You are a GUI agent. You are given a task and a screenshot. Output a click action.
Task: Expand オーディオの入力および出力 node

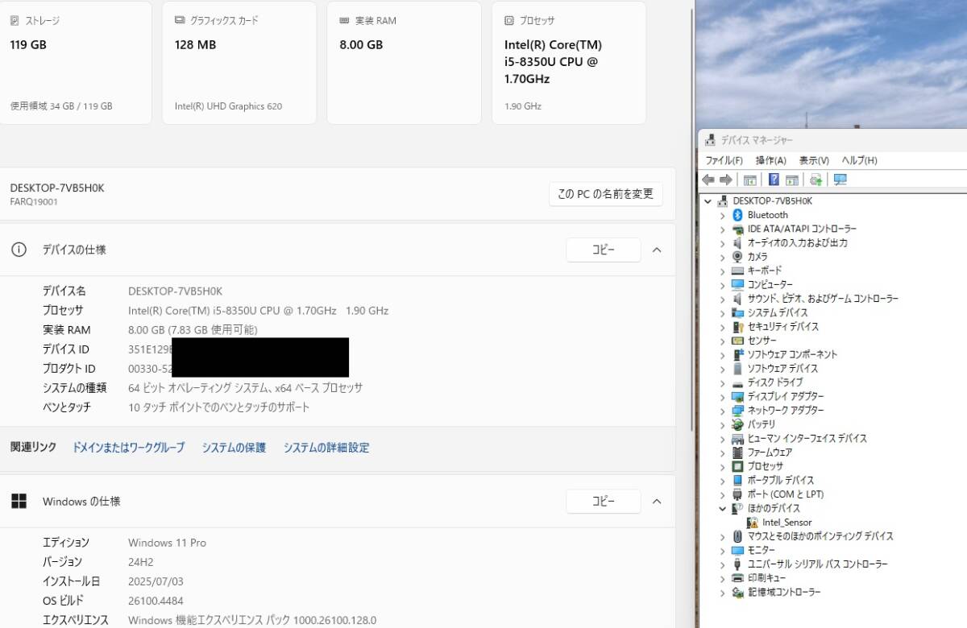[x=723, y=243]
